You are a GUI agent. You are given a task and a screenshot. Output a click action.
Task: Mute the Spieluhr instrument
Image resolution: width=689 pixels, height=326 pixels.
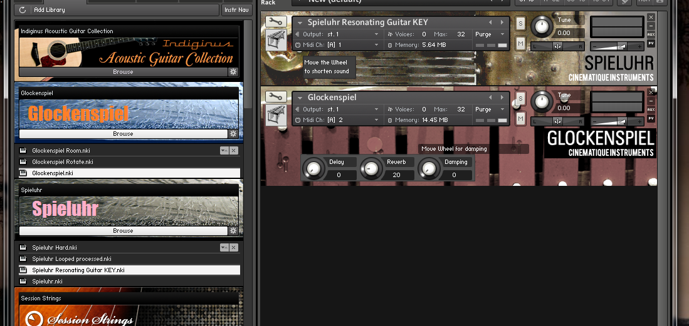521,43
